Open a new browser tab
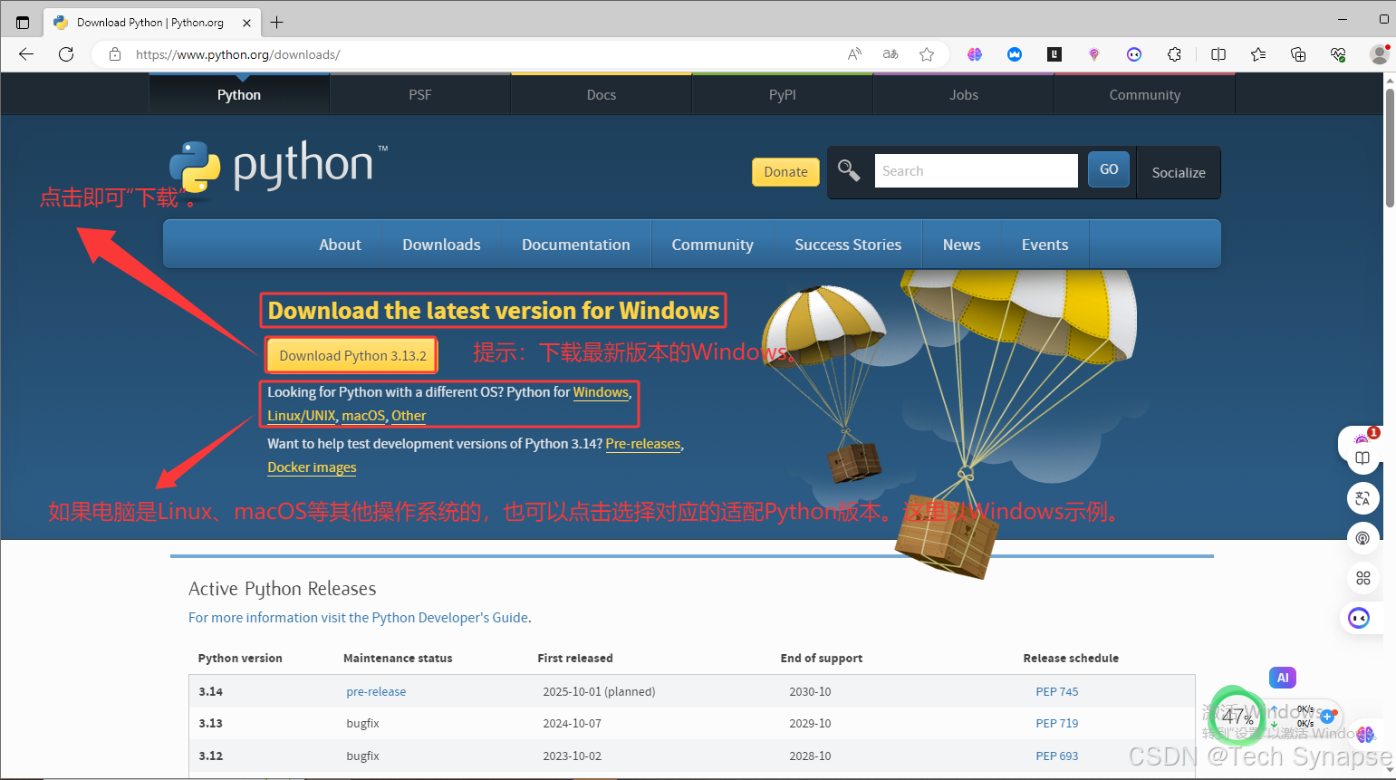This screenshot has height=780, width=1396. click(x=277, y=22)
